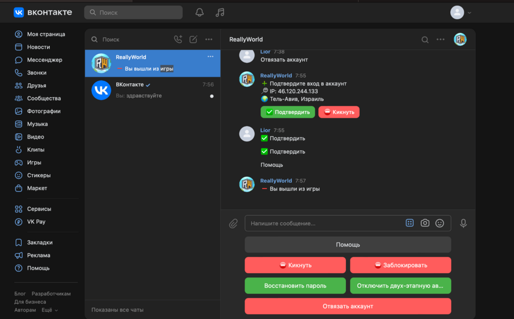Click the Маркет bag icon
The image size is (514, 319).
(19, 188)
